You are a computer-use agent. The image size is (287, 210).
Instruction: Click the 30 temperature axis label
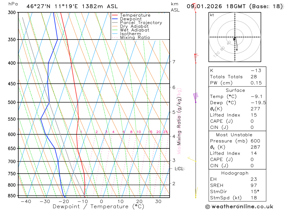point(158,201)
